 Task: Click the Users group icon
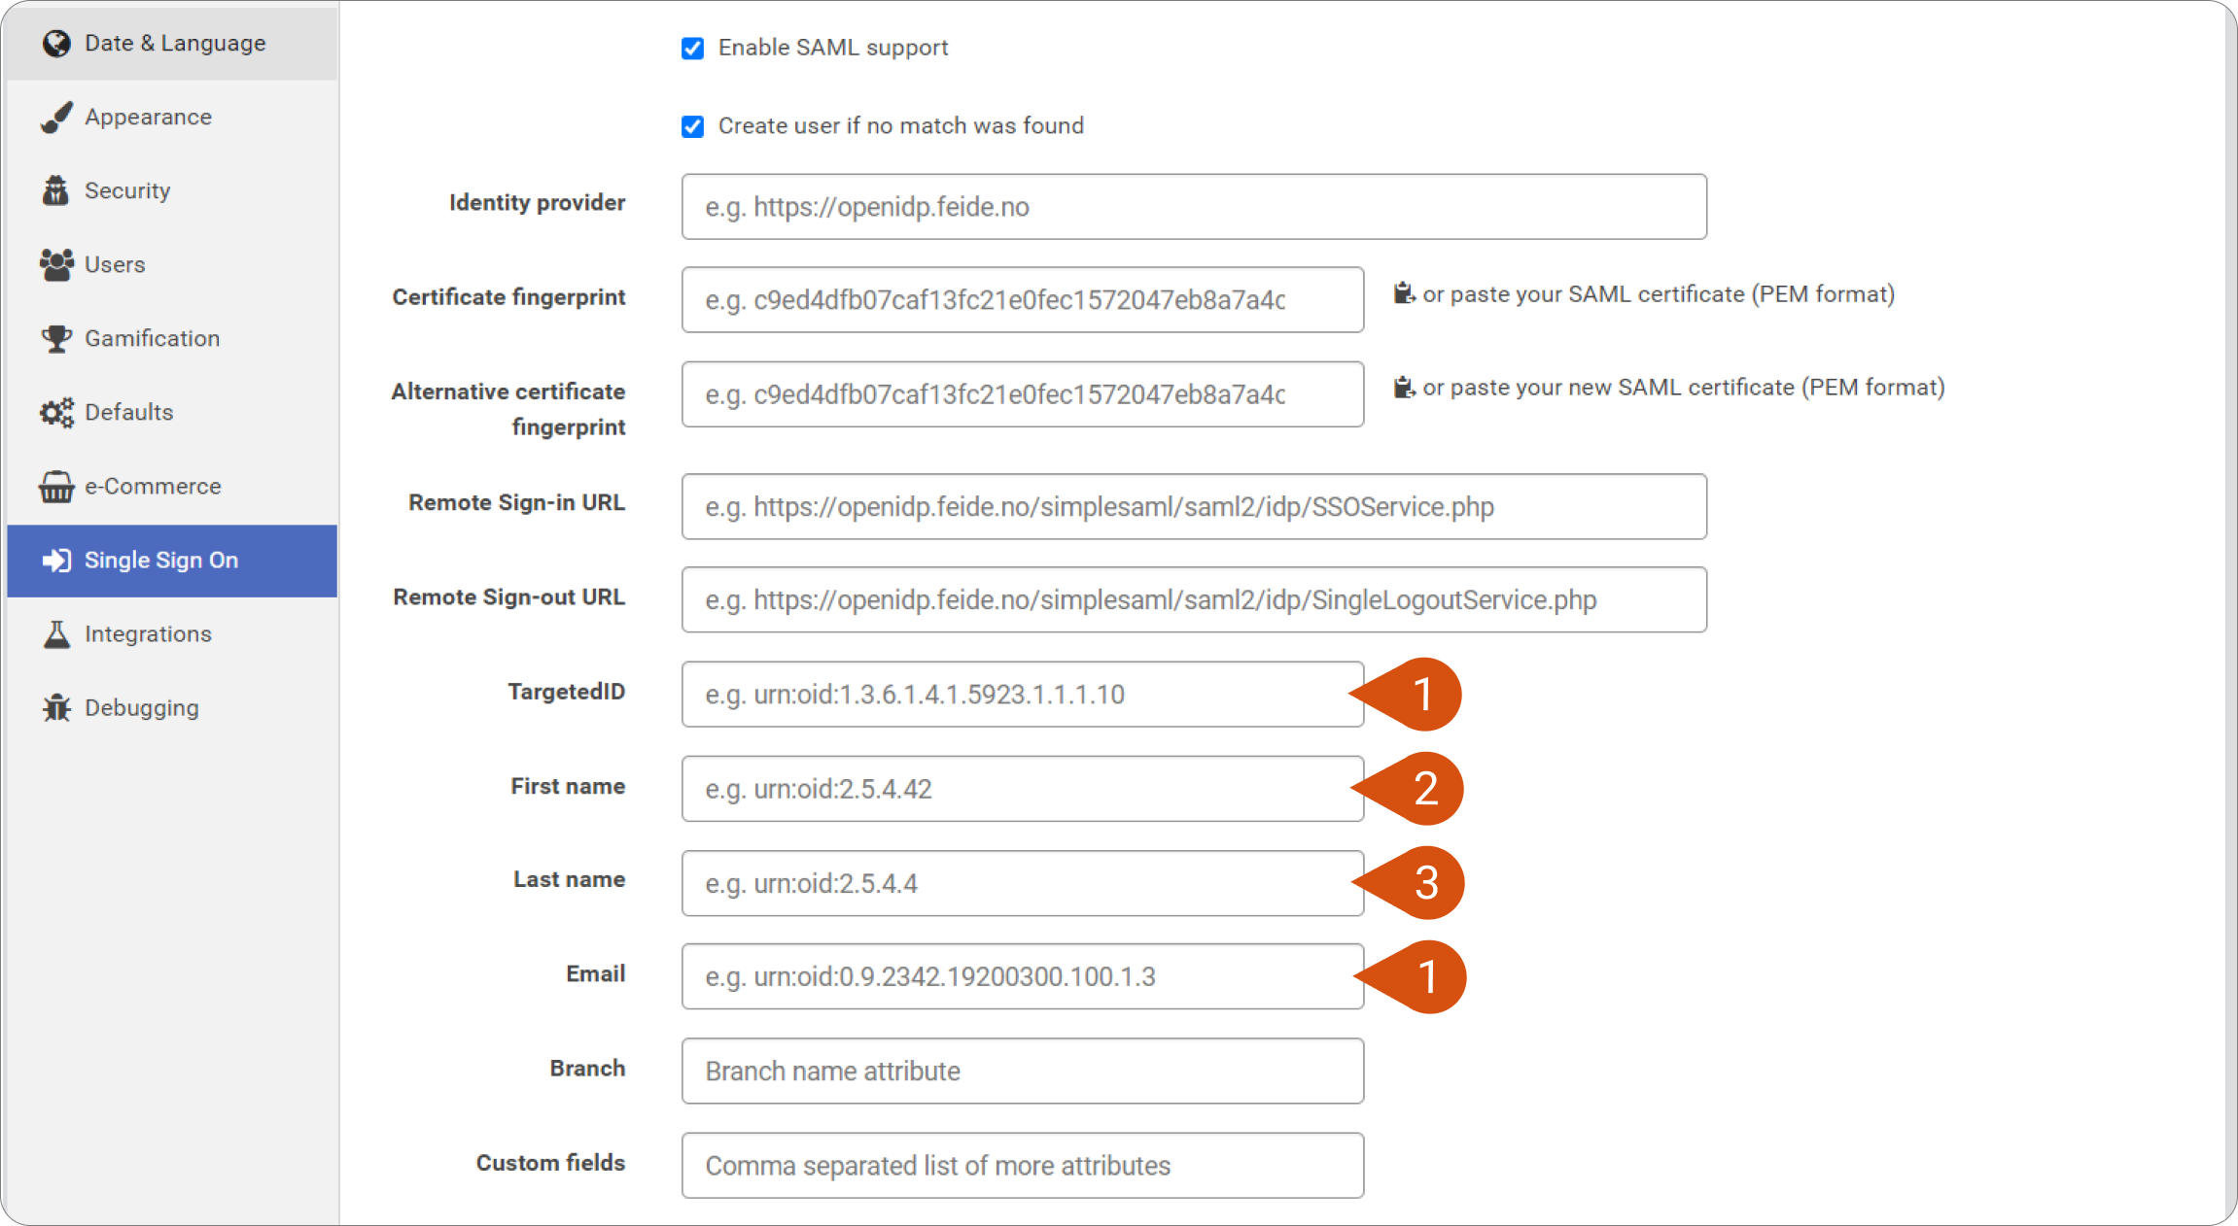pyautogui.click(x=56, y=265)
